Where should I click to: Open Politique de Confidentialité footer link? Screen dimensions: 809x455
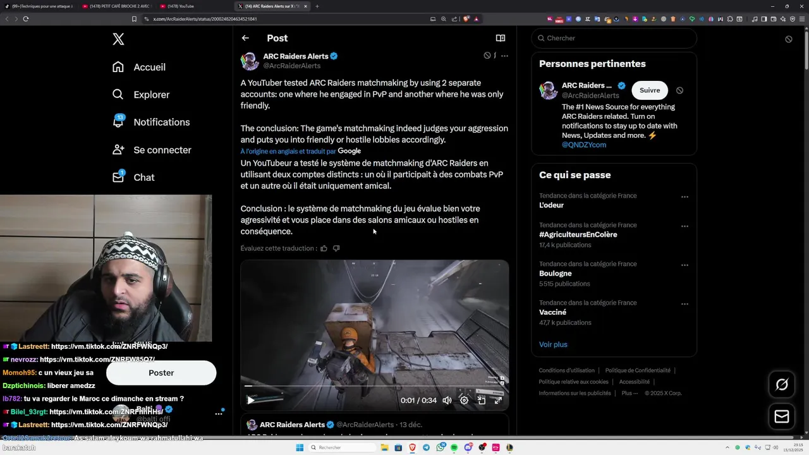638,370
